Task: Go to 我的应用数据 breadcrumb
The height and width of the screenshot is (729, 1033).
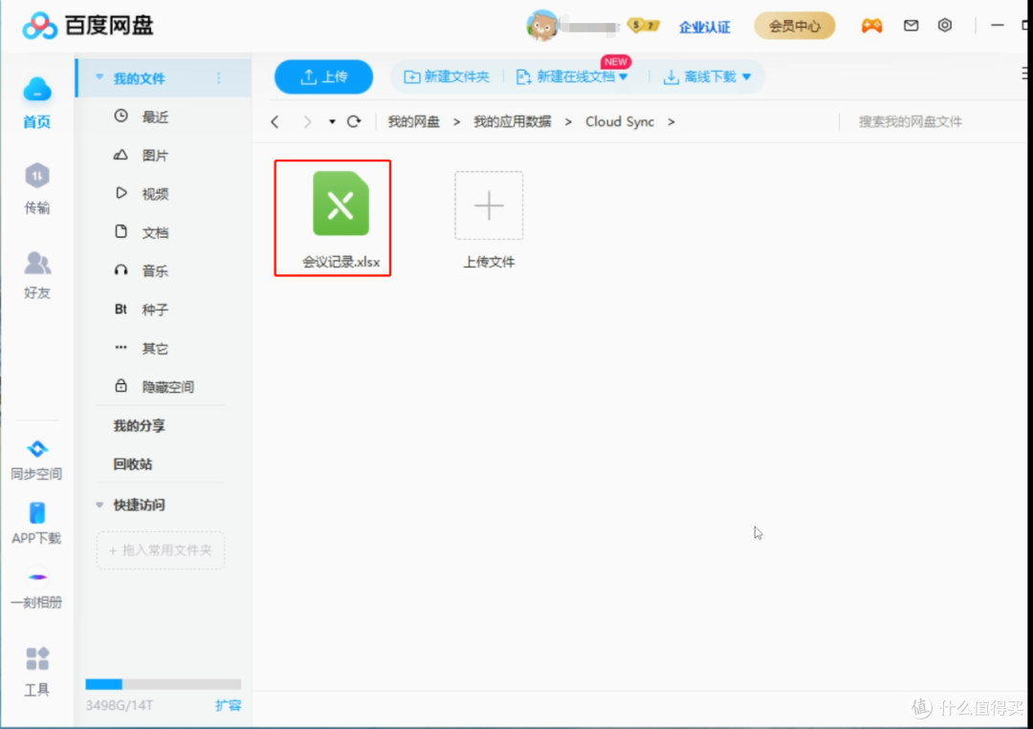Action: click(x=512, y=121)
